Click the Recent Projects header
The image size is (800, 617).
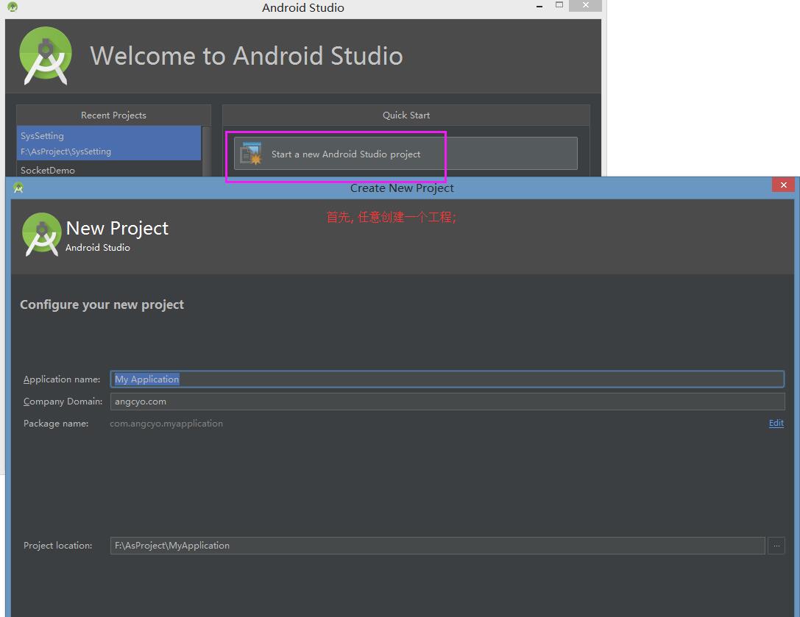[113, 115]
